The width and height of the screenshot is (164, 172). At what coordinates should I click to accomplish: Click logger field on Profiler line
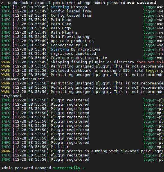click(x=154, y=147)
